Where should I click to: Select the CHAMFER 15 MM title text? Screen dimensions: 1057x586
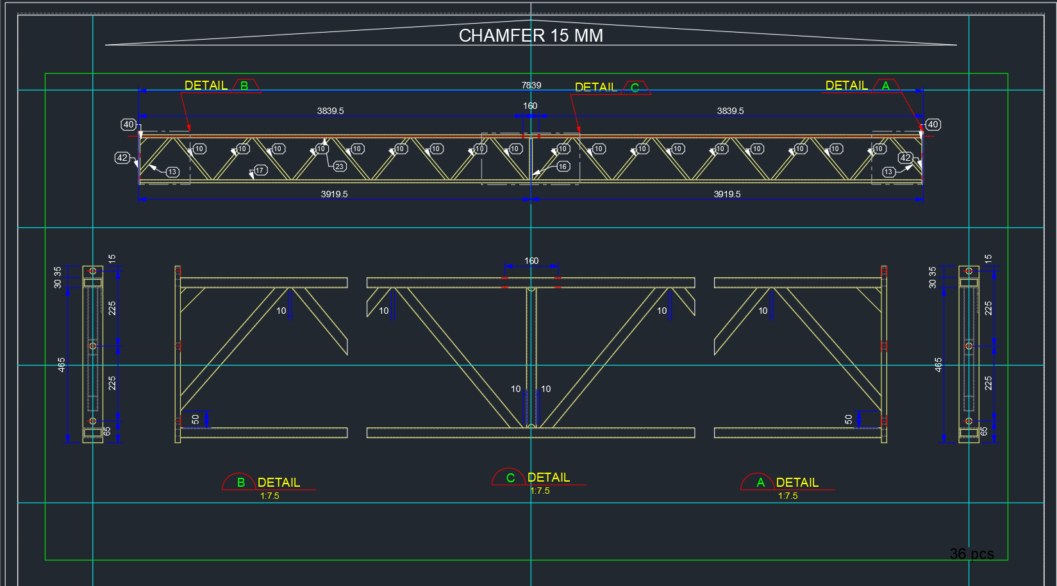[530, 37]
